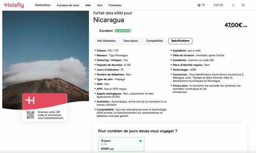Image resolution: width=256 pixels, height=153 pixels.
Task: Click the Holafly logo
Action: 14,5
